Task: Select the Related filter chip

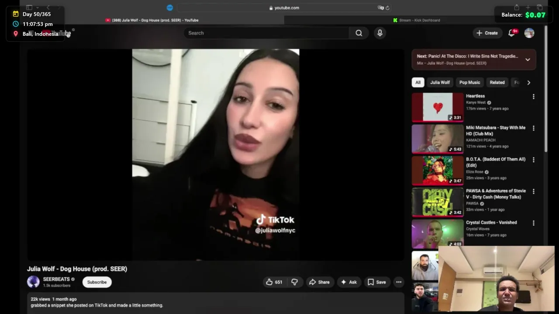Action: (x=497, y=82)
